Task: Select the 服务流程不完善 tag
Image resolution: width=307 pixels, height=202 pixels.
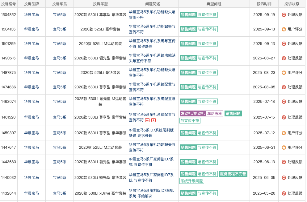Action: (x=233, y=174)
